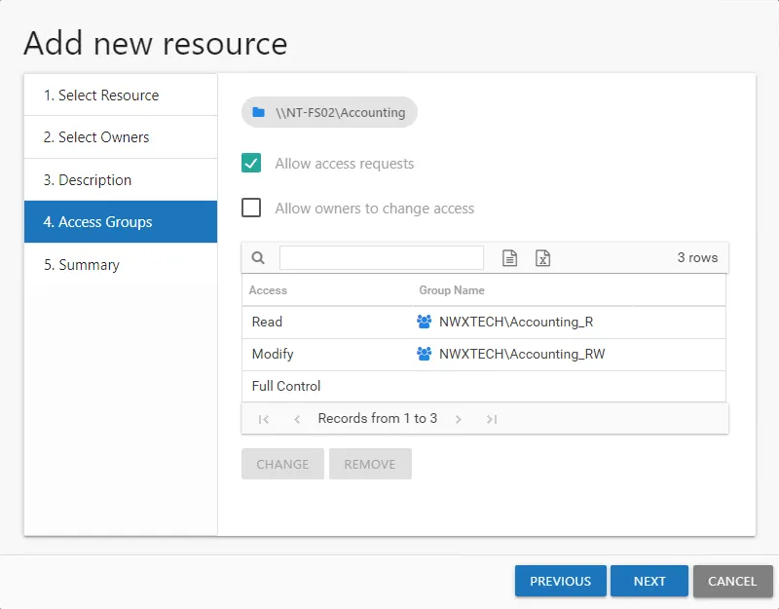Click group icon beside NWXTECH\Accounting_RW
The height and width of the screenshot is (609, 779).
pos(424,354)
